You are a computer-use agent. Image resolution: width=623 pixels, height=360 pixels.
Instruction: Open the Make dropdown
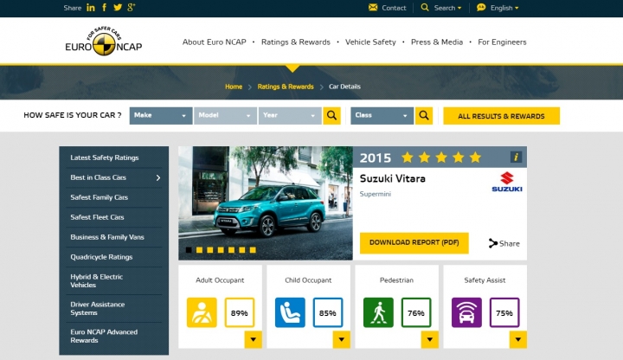point(161,116)
